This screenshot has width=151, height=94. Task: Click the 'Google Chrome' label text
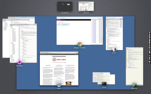tap(80, 48)
